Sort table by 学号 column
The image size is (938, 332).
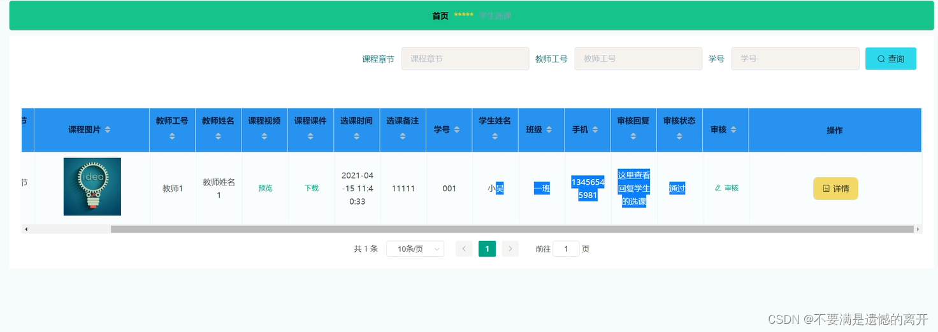[x=458, y=130]
